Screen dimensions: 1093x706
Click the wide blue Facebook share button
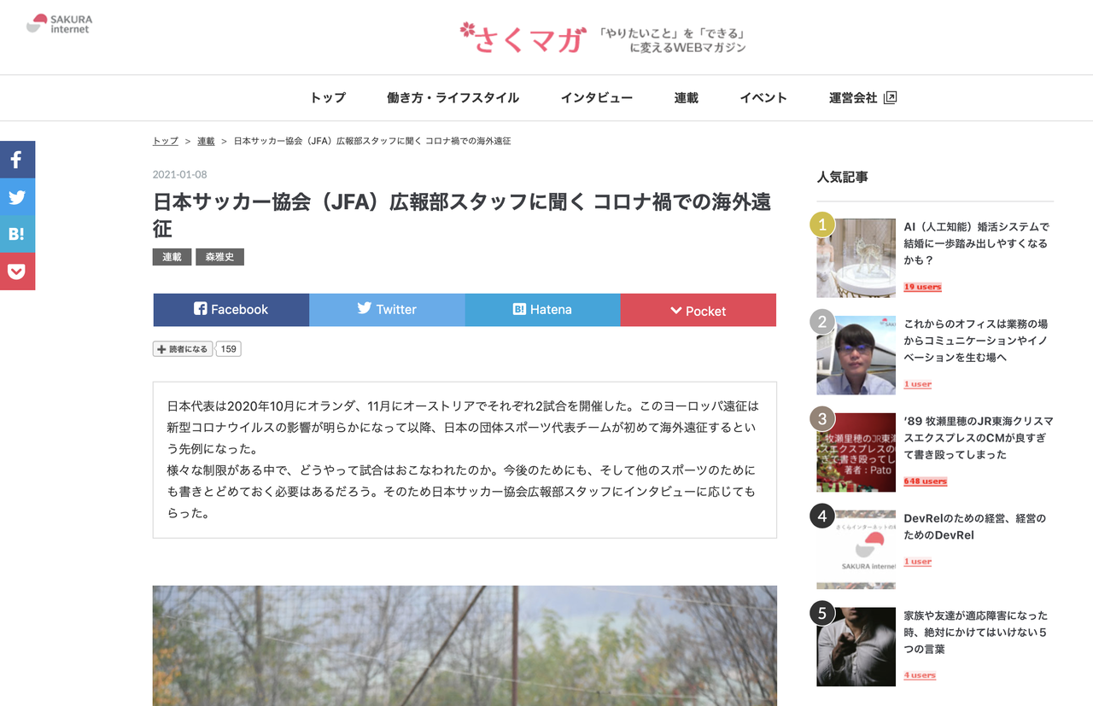pos(231,310)
